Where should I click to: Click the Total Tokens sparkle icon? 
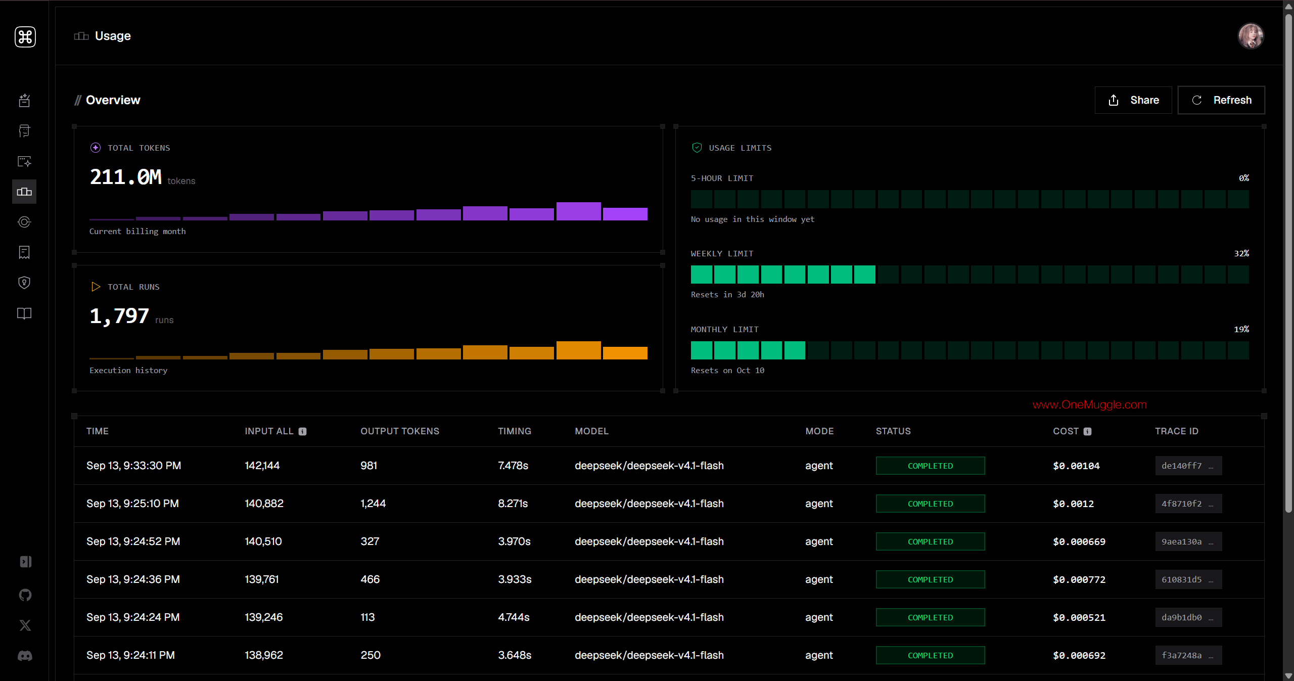(x=96, y=148)
